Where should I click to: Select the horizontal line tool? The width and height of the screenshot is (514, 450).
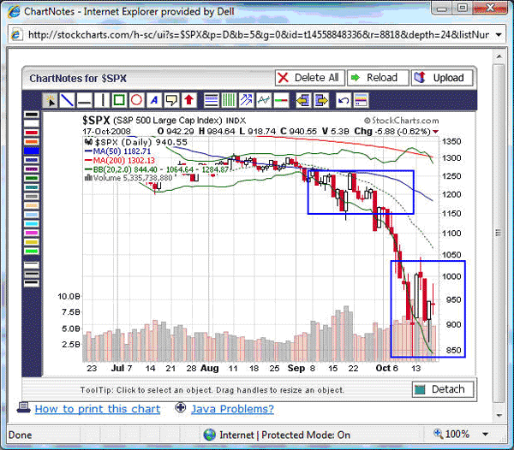click(85, 100)
